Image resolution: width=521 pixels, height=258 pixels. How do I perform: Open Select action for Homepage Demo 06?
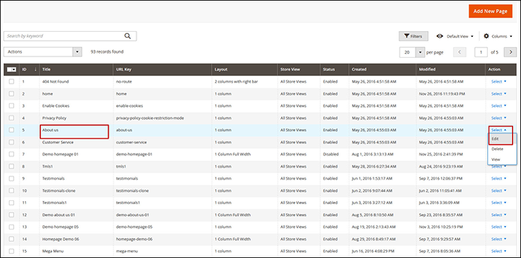499,239
